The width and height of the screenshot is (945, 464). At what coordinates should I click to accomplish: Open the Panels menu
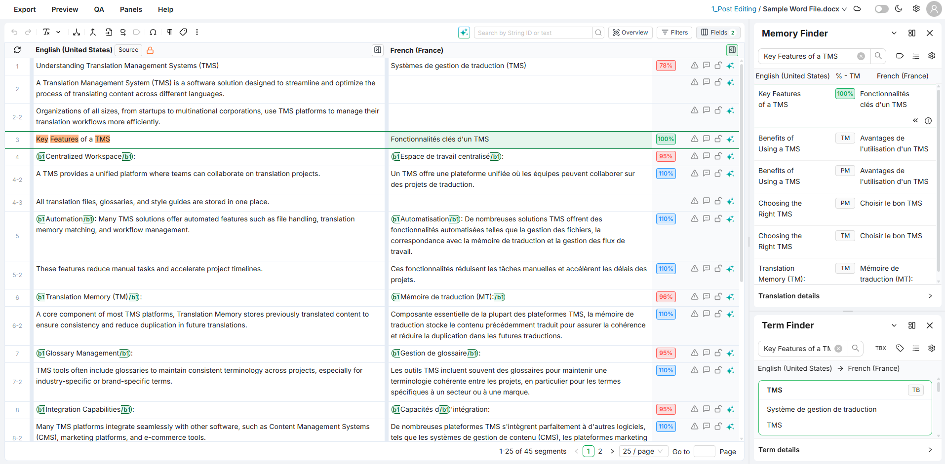pyautogui.click(x=131, y=9)
